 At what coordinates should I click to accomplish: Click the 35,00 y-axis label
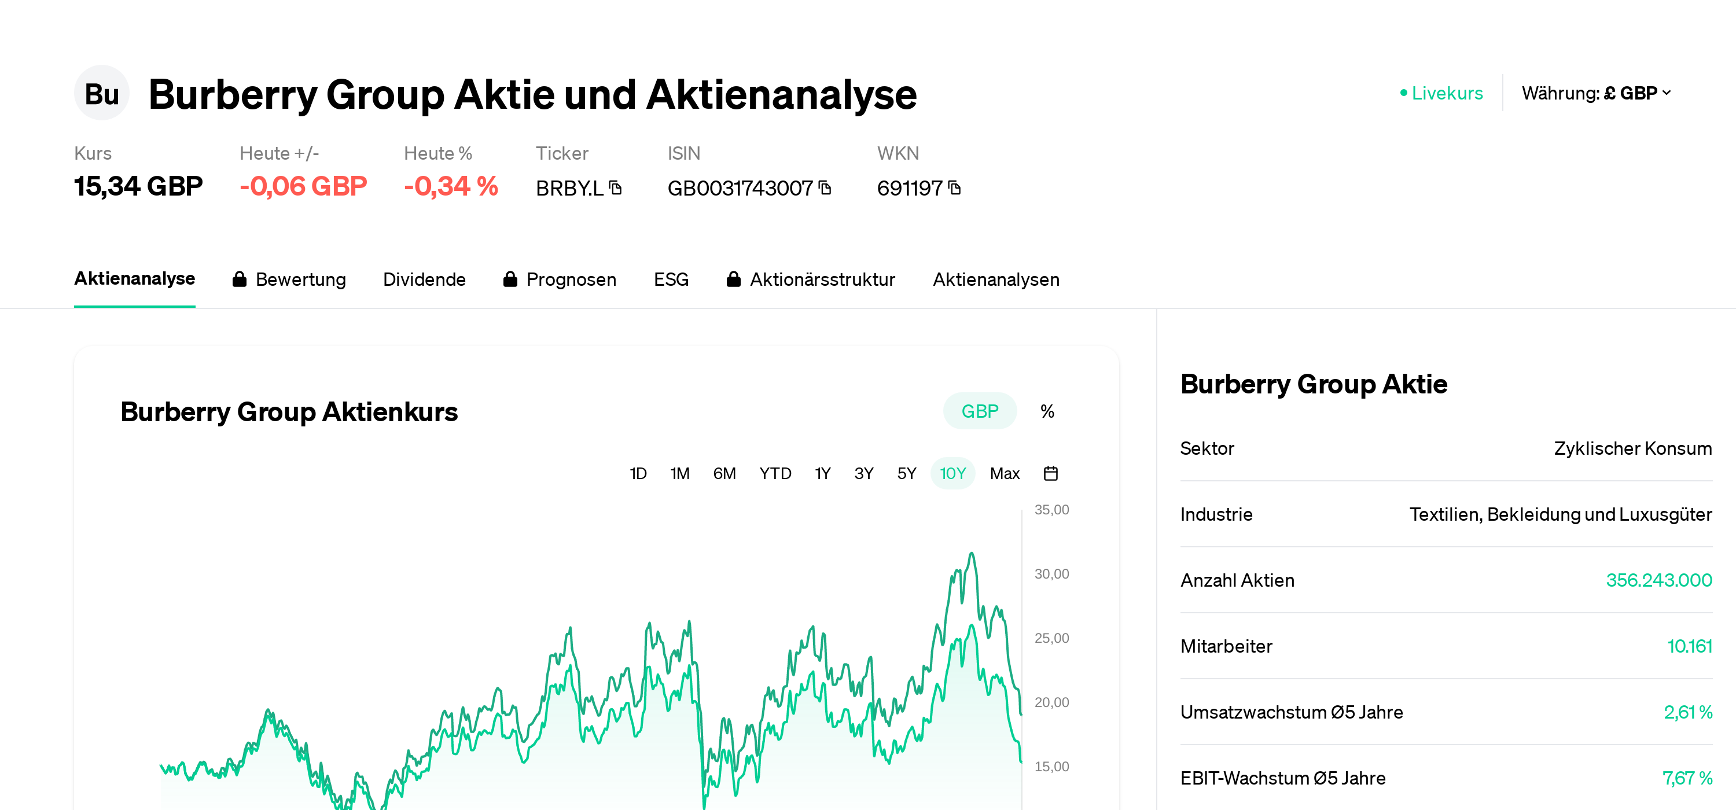[x=1052, y=510]
